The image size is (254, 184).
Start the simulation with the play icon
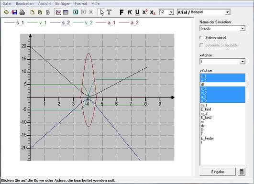coord(76,12)
